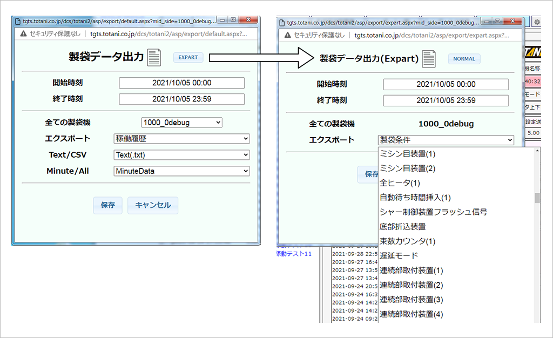
Task: Select 底部折込装置 from the list
Action: (402, 226)
